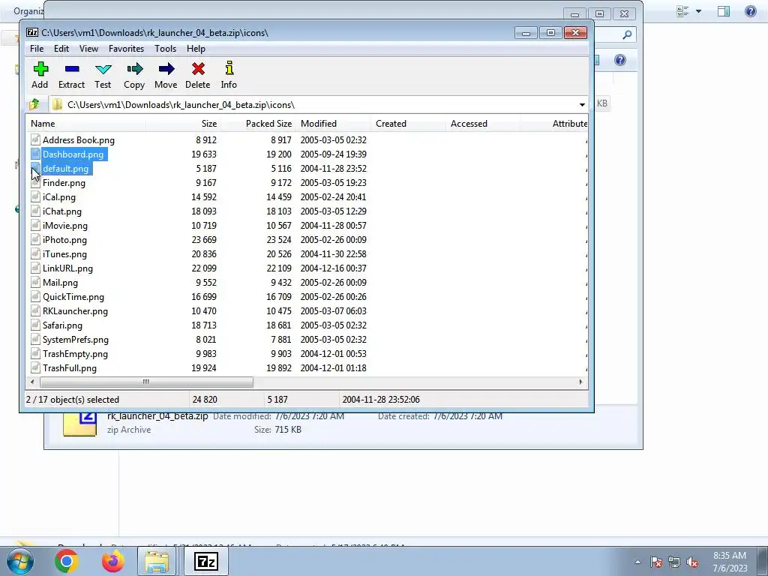Sort by Modified column header
The image size is (768, 576).
coord(333,124)
